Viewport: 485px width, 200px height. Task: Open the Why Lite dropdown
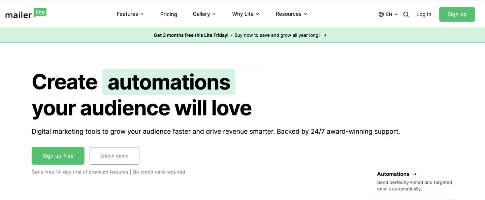[245, 14]
